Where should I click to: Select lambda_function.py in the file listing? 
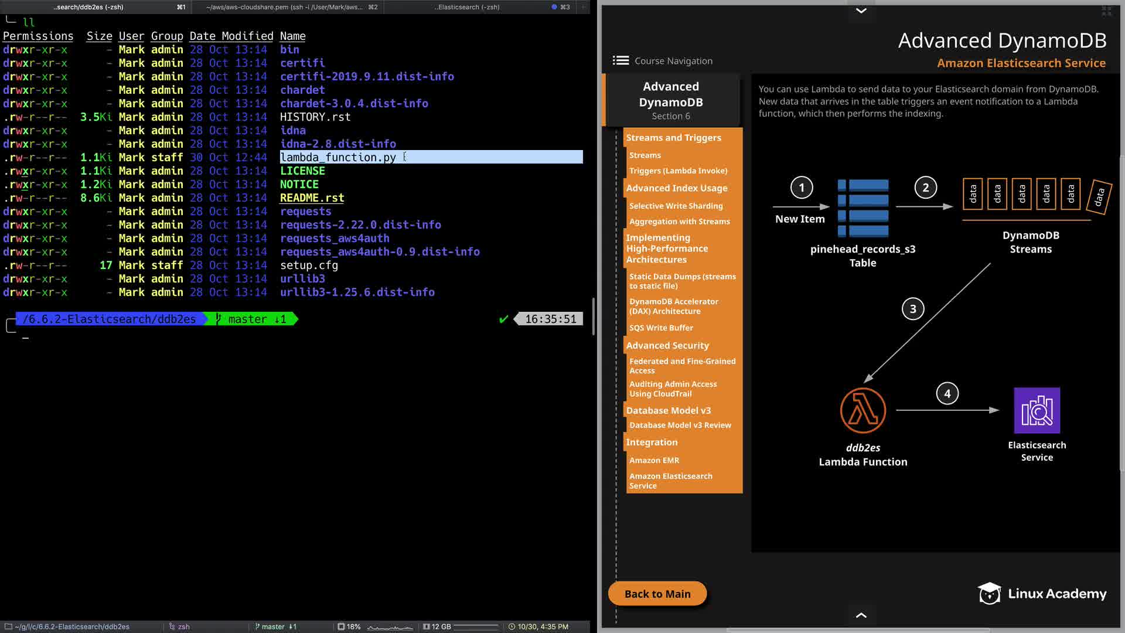tap(338, 157)
